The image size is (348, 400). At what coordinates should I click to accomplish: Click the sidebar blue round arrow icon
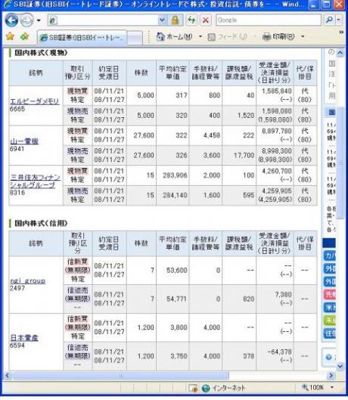tap(328, 358)
